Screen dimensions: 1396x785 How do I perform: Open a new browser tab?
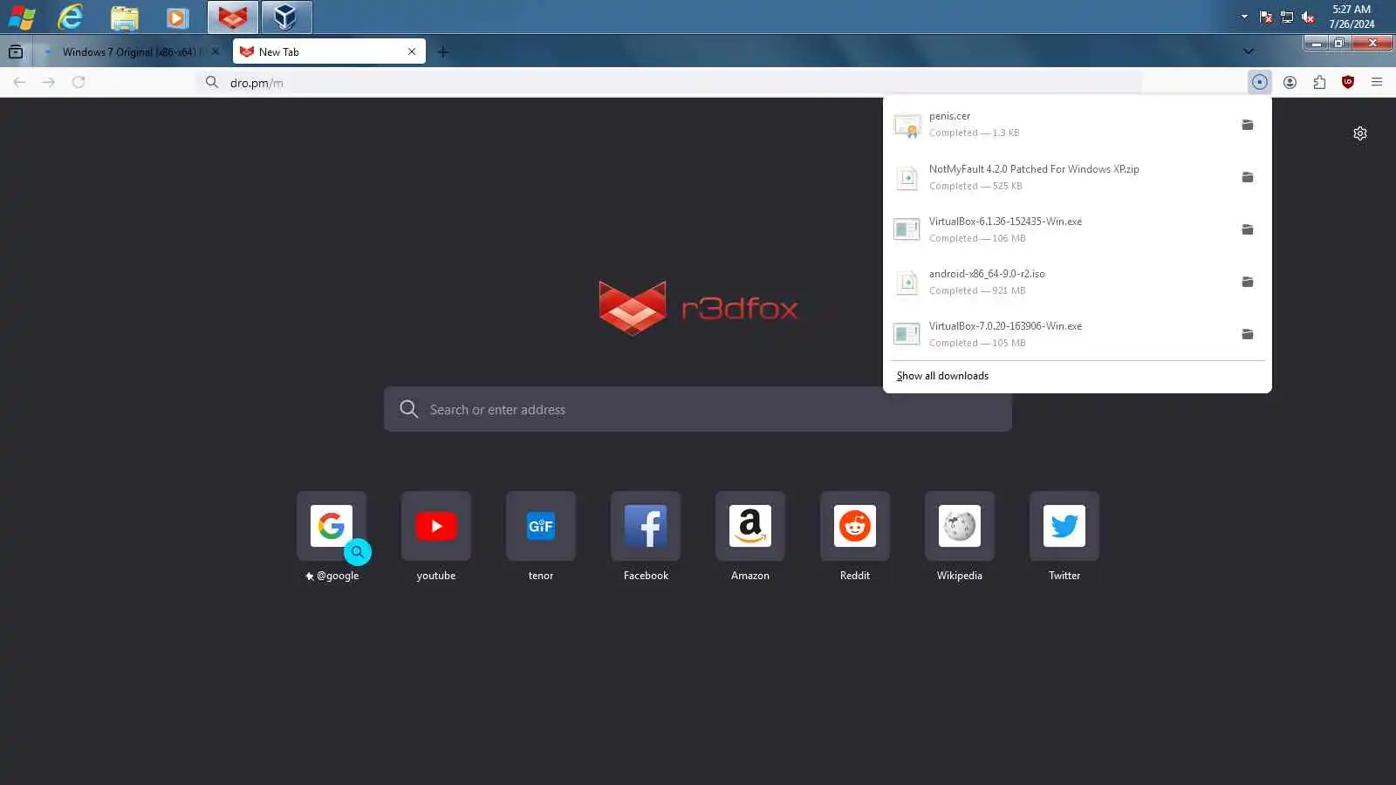pos(443,51)
